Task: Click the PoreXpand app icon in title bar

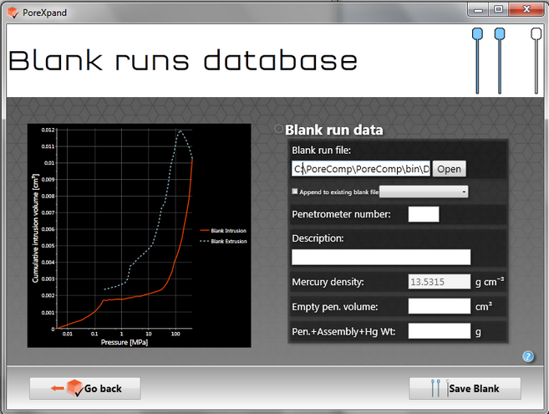Action: [x=13, y=13]
